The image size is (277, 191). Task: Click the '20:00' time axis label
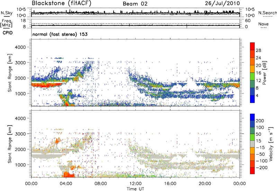(205, 184)
